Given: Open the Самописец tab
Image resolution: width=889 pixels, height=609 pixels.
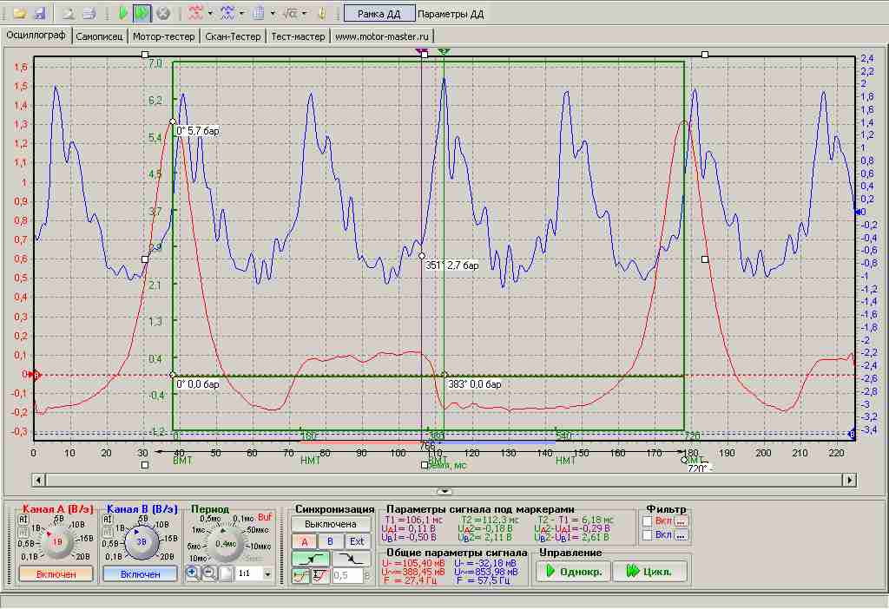Looking at the screenshot, I should (x=101, y=36).
